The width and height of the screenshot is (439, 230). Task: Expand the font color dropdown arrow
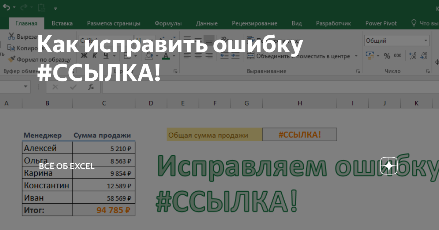coord(174,56)
